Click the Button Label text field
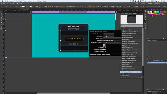The height and width of the screenshot is (94, 167). click(112, 41)
